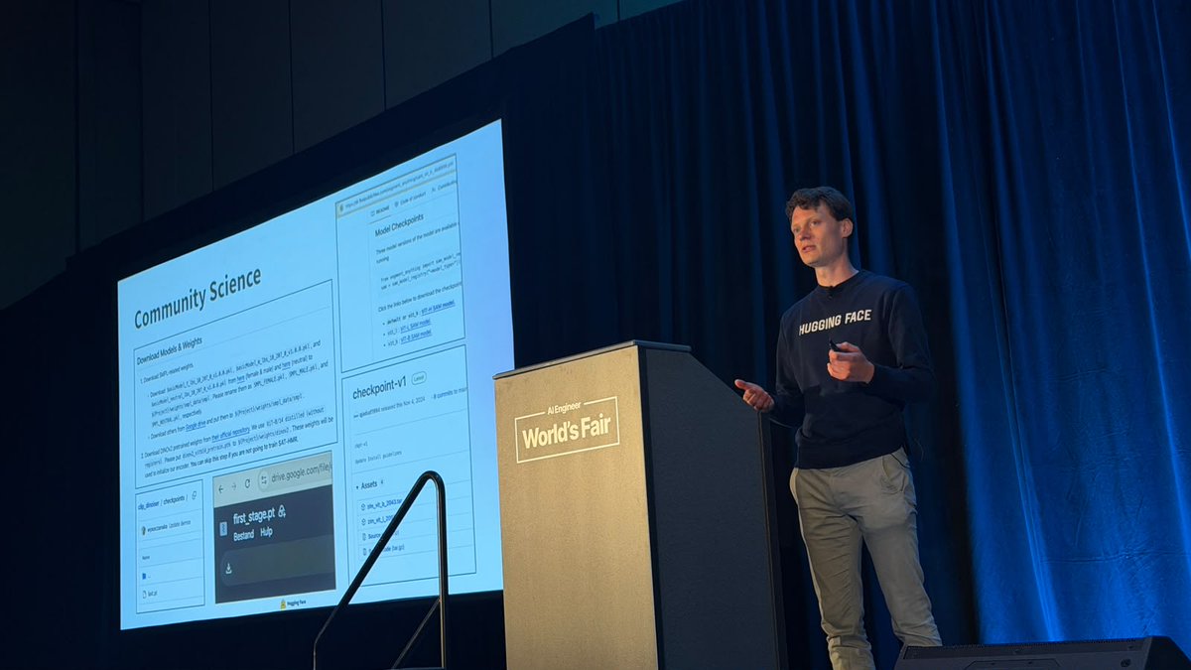Open site info icon in the address bar

click(264, 480)
